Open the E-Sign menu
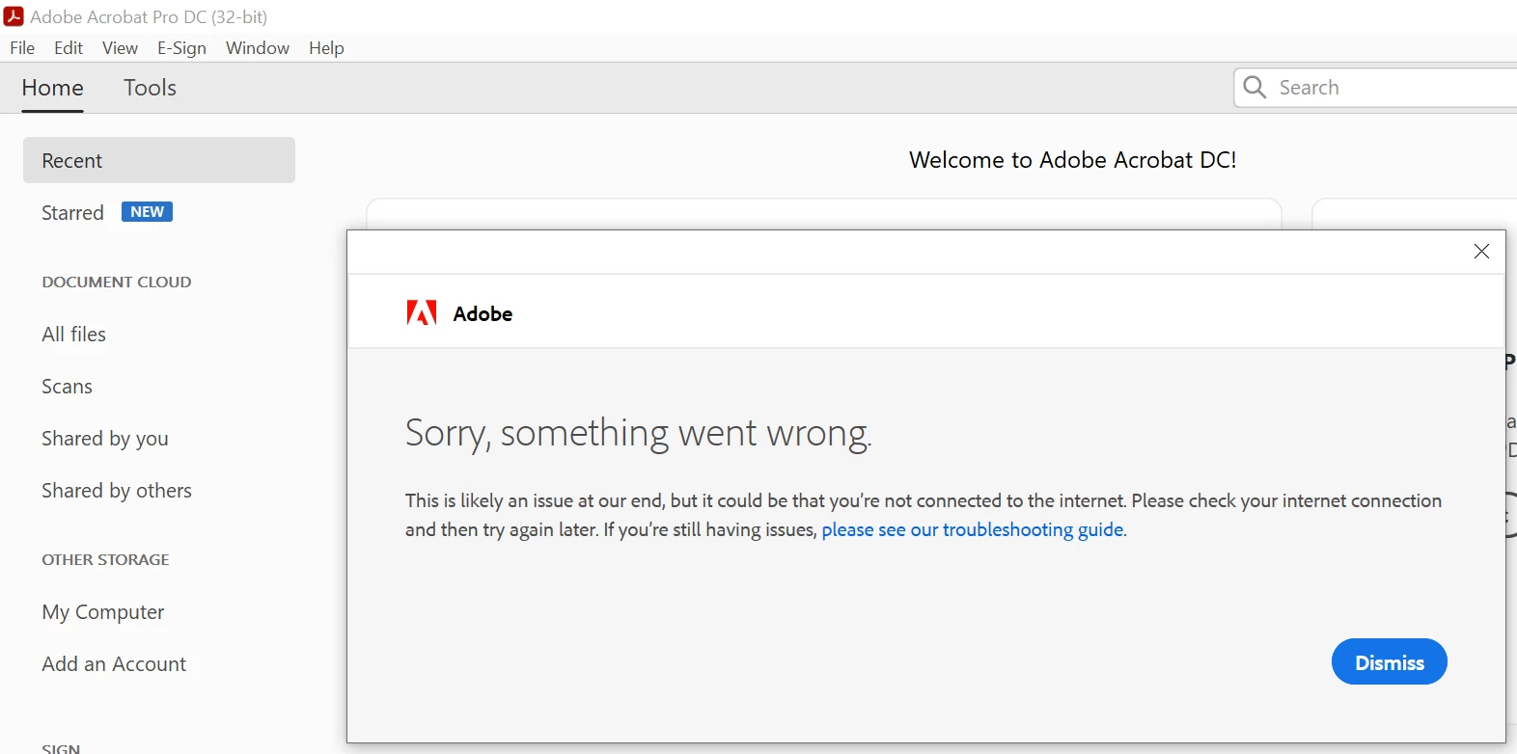This screenshot has height=754, width=1517. pos(181,48)
